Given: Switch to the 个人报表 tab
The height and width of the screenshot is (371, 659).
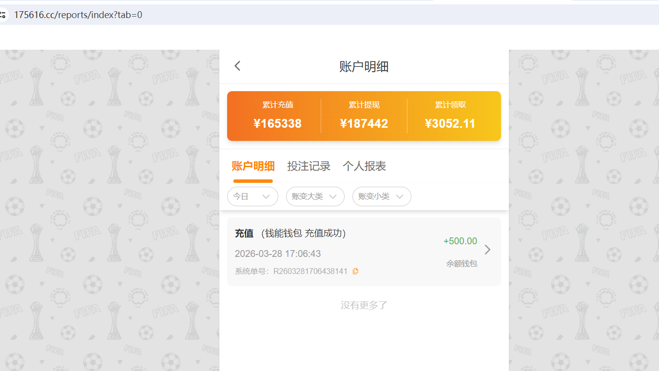Looking at the screenshot, I should coord(365,166).
